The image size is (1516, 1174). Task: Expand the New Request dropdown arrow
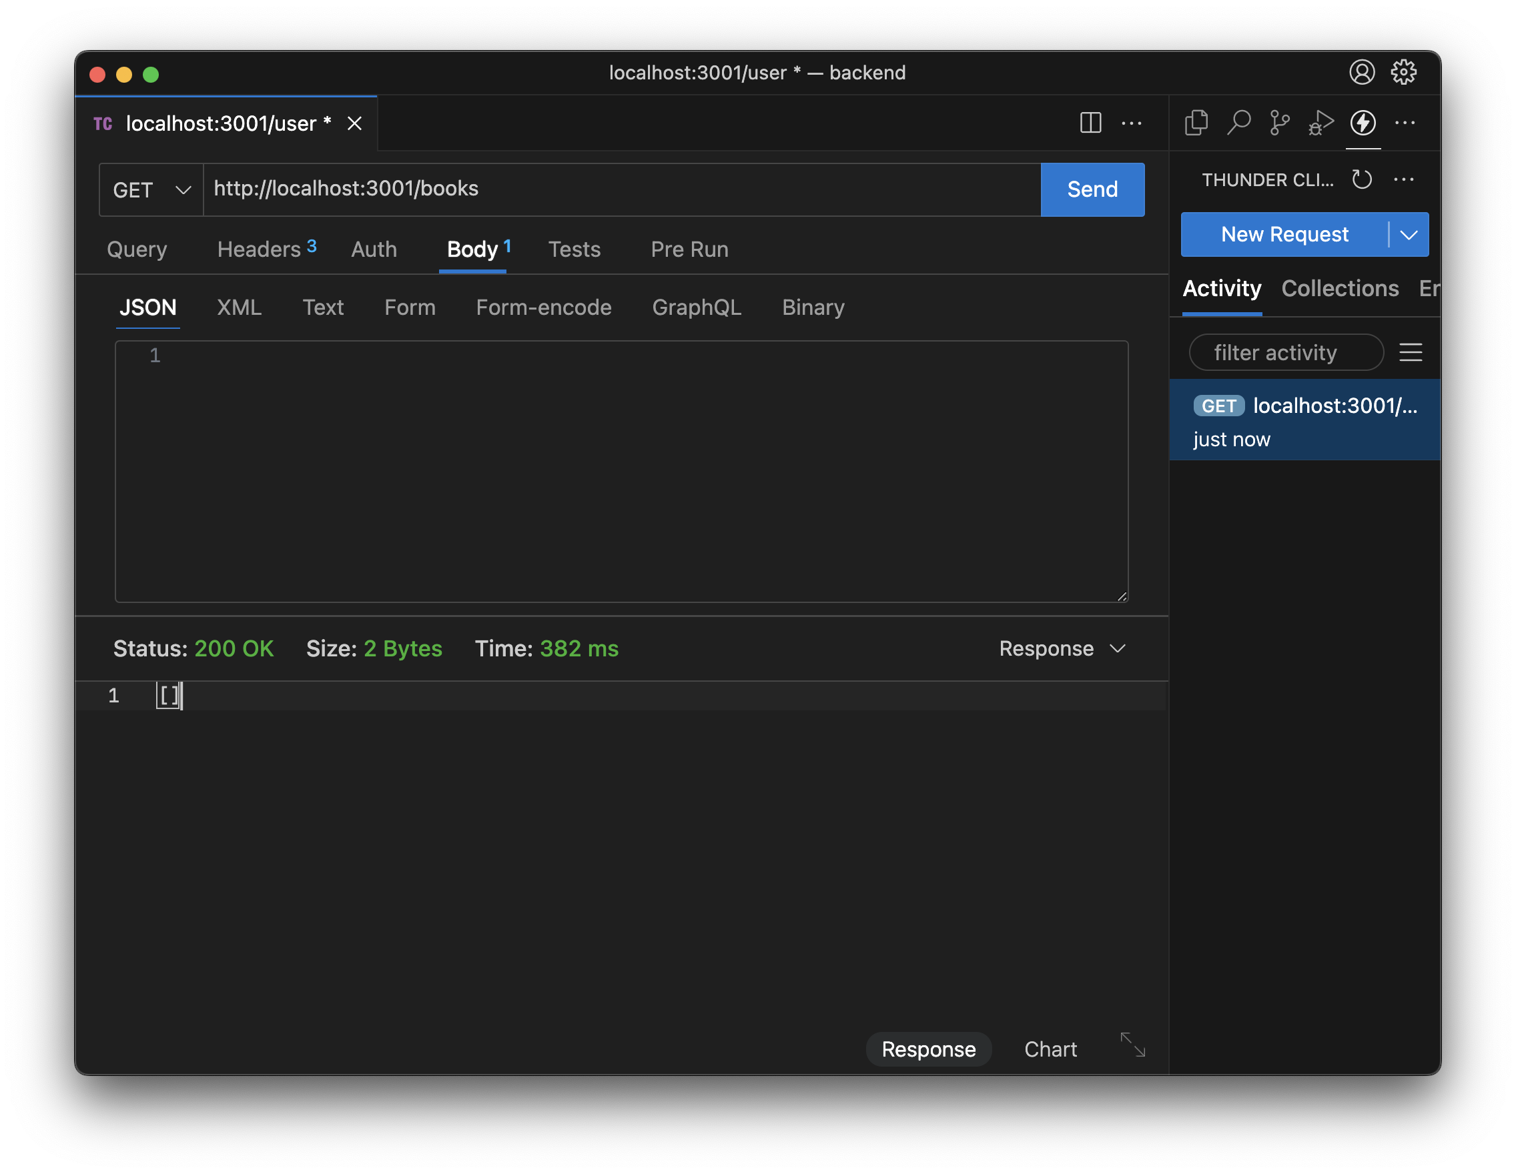pyautogui.click(x=1409, y=235)
